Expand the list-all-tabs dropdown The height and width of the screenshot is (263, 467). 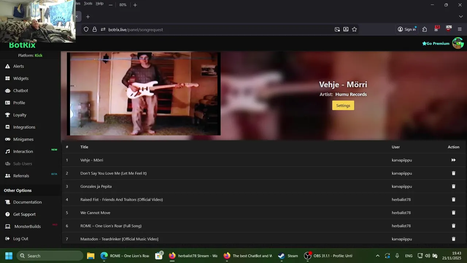(x=461, y=17)
